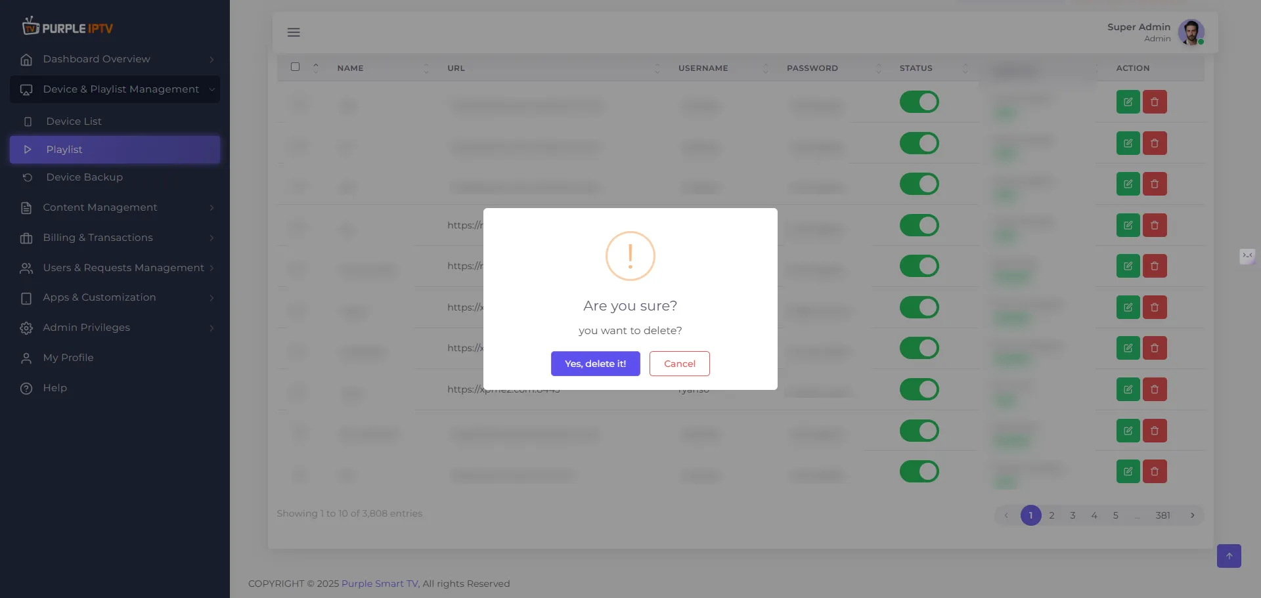Expand the Billing & Transactions chevron
Screen dimensions: 1261x598
coord(211,238)
